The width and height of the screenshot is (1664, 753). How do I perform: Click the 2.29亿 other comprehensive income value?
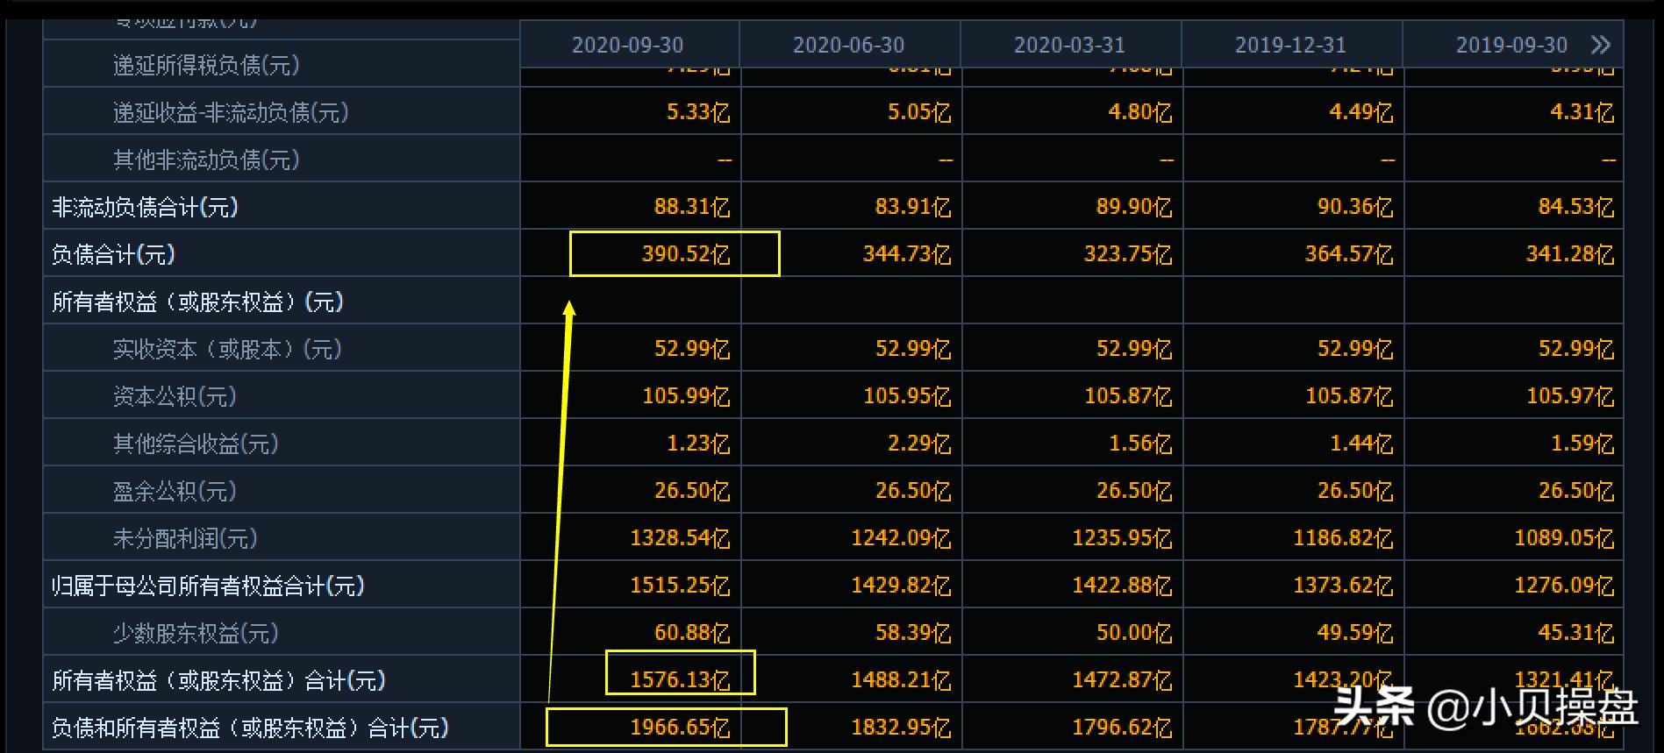pyautogui.click(x=919, y=444)
